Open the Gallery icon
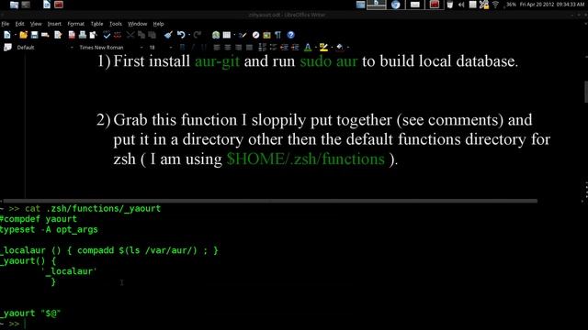588x330 pixels. click(266, 35)
